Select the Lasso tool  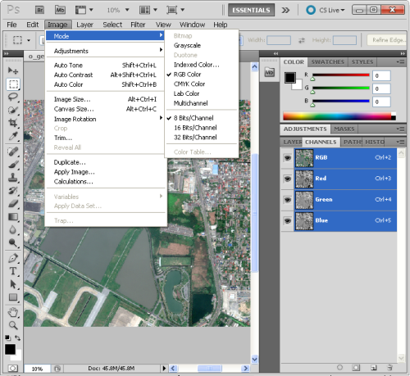tap(13, 97)
